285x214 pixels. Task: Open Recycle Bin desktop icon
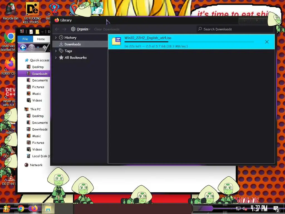11,11
